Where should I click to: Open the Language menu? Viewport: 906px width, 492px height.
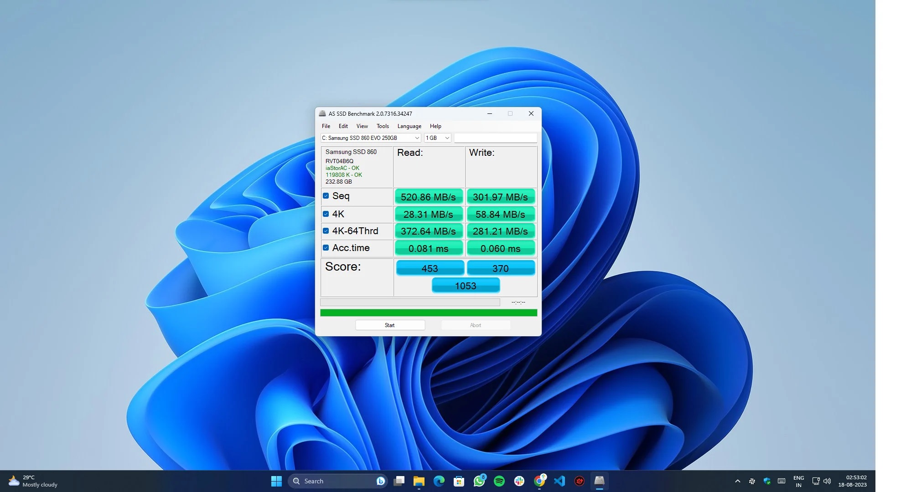[409, 126]
